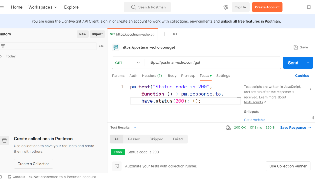Click Create a Collection button
Viewport: 315px width, 181px height.
coord(34,164)
